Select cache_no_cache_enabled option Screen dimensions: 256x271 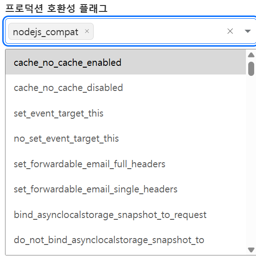pyautogui.click(x=126, y=63)
